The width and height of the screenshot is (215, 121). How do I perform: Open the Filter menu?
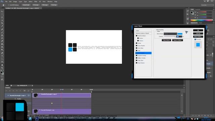pyautogui.click(x=36, y=1)
